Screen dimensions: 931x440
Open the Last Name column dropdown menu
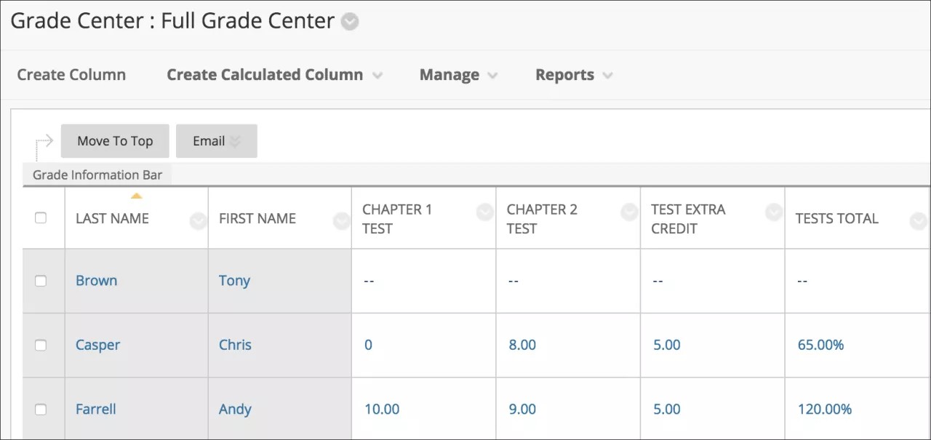197,219
